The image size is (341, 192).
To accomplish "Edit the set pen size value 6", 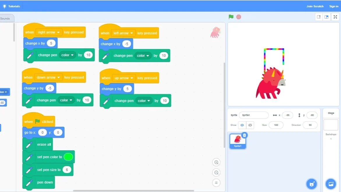I will click(x=67, y=170).
